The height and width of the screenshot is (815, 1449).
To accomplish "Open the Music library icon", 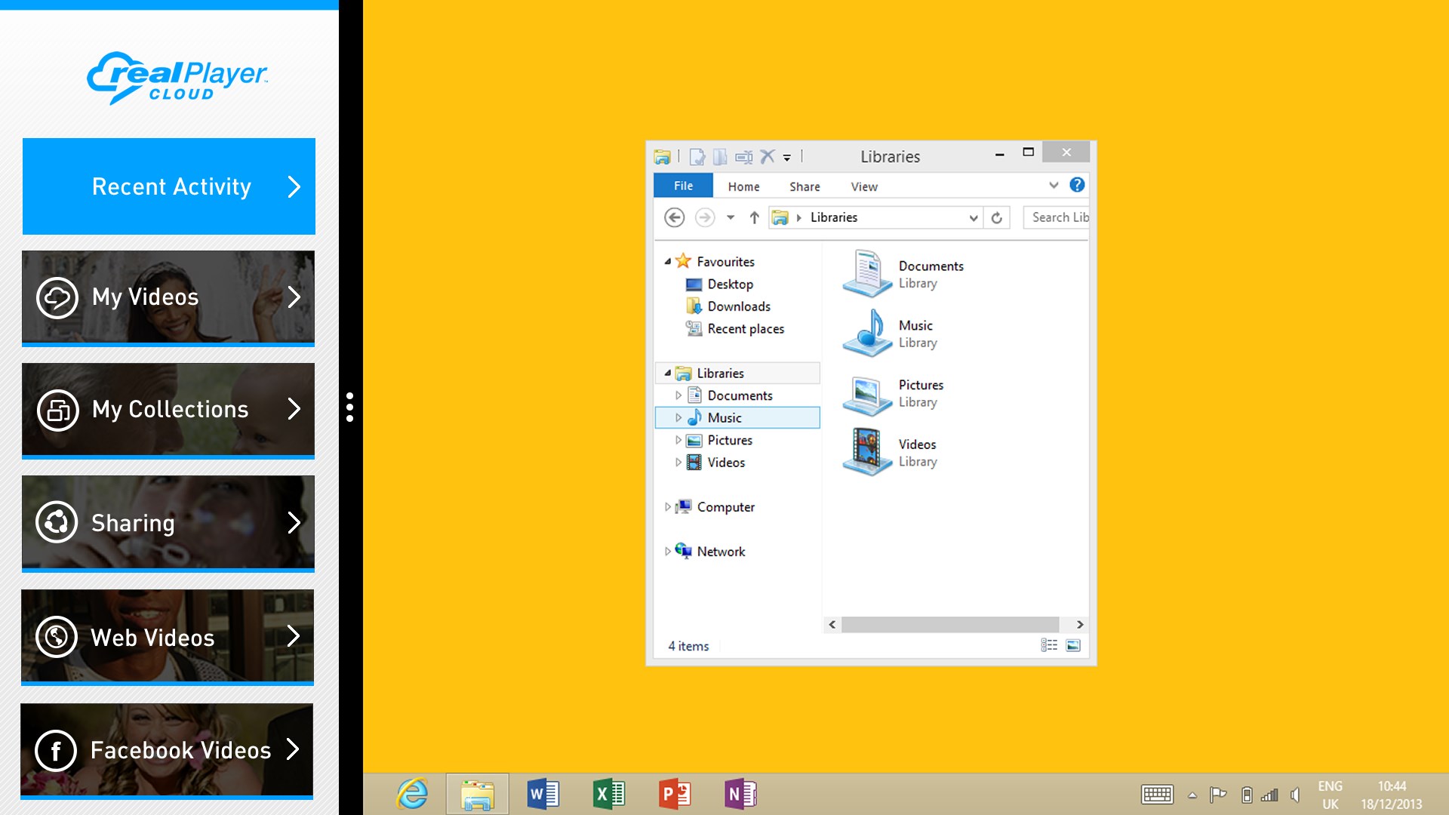I will coord(867,333).
